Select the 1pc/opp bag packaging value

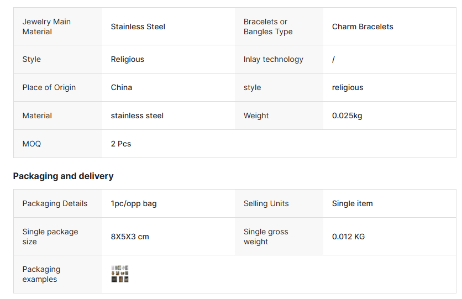coord(134,203)
